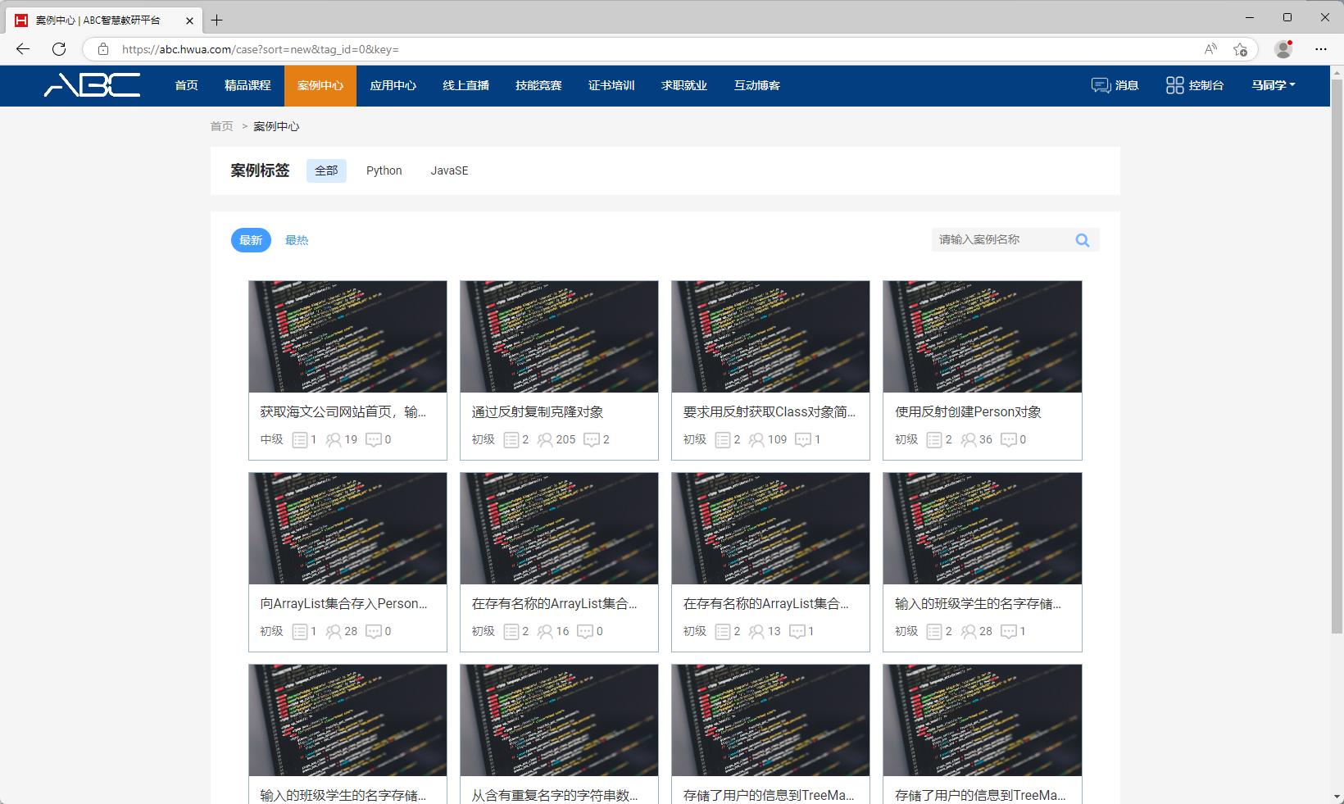This screenshot has height=804, width=1344.
Task: Click the read aloud icon in address bar
Action: [x=1210, y=49]
